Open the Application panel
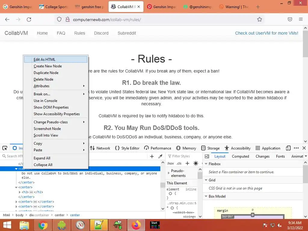 268,148
